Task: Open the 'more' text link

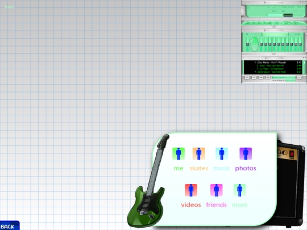Action: point(240,205)
